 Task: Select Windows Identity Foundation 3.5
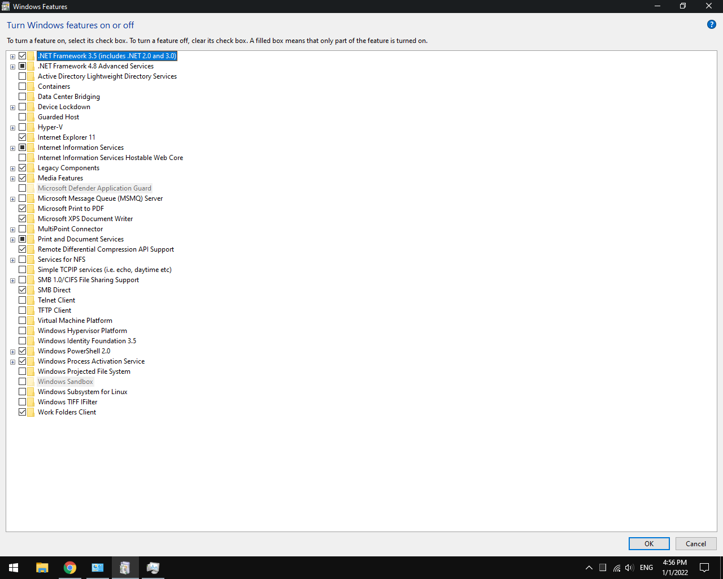(87, 341)
